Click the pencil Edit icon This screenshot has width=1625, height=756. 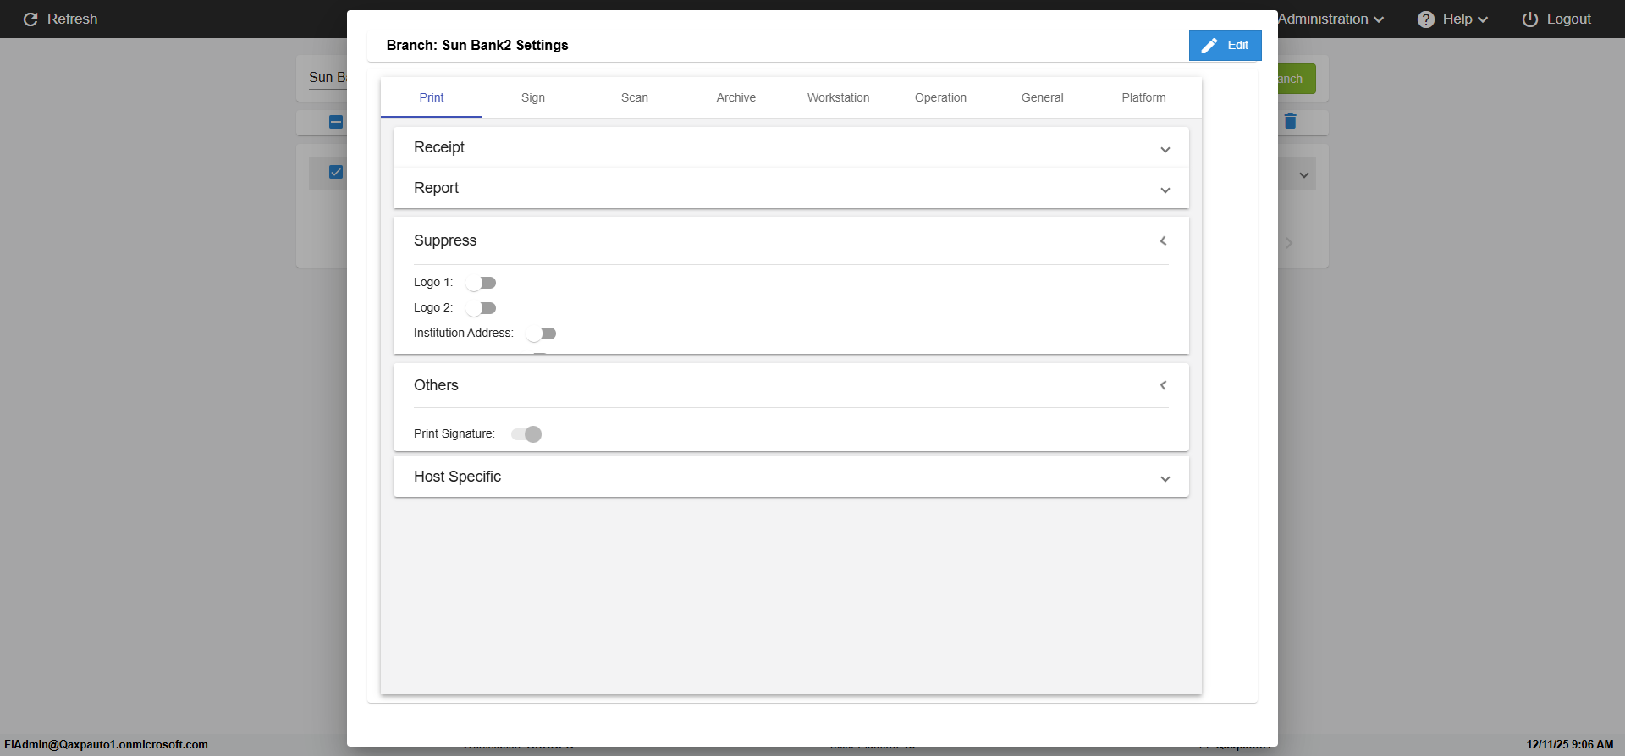[x=1209, y=46]
